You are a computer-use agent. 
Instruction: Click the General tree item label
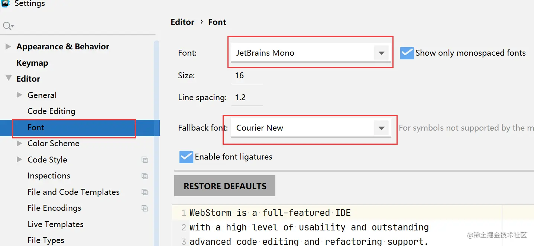(42, 95)
